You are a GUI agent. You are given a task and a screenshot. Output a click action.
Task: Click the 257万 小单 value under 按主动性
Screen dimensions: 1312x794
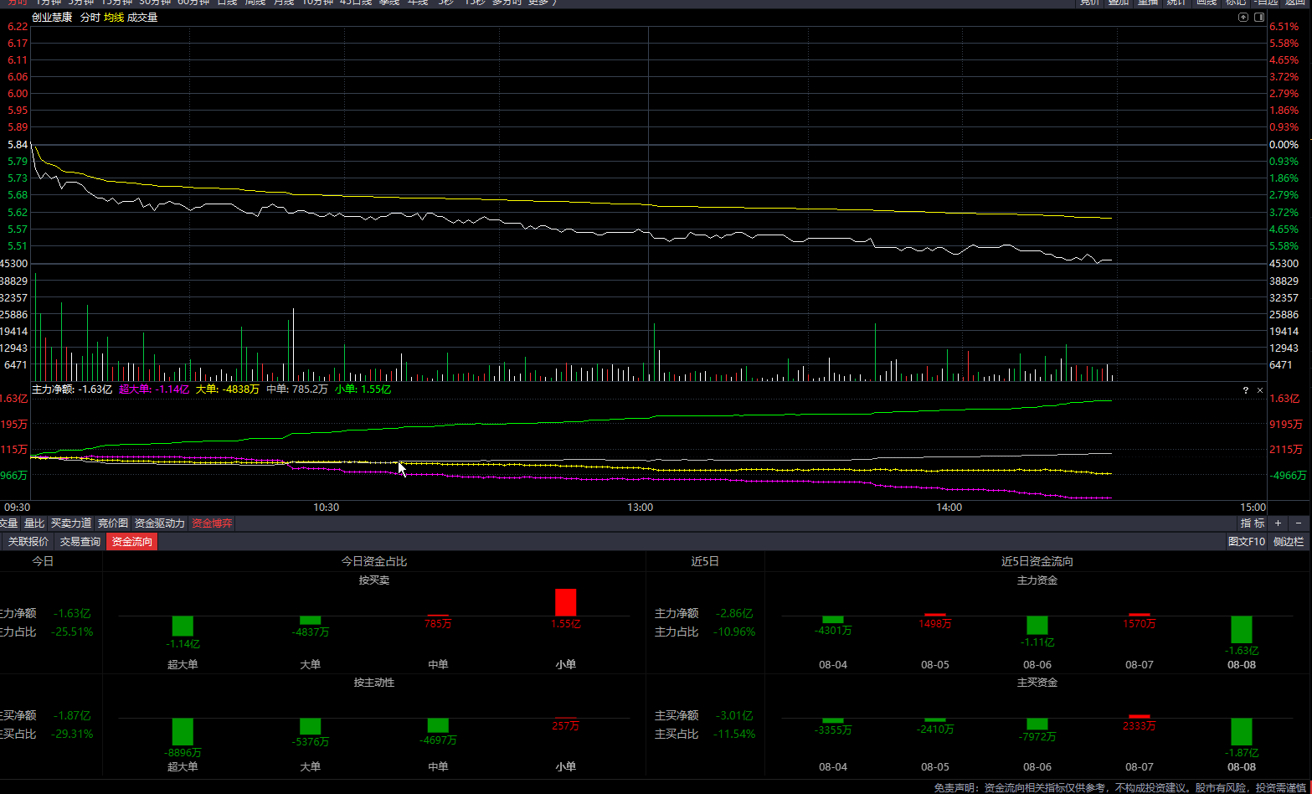(x=566, y=726)
